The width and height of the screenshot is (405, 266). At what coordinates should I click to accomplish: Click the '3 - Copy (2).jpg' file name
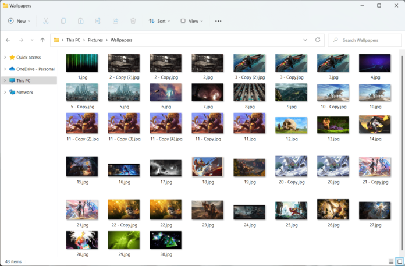click(x=250, y=77)
